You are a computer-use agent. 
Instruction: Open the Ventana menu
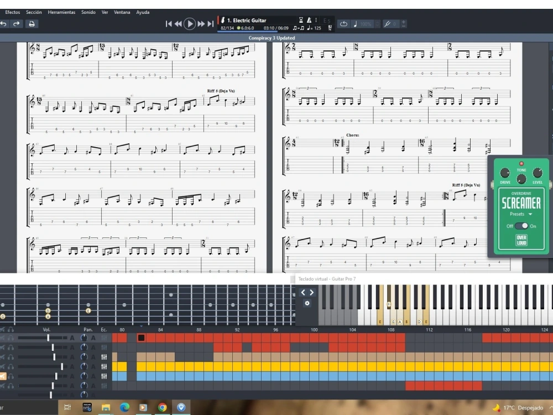click(122, 12)
